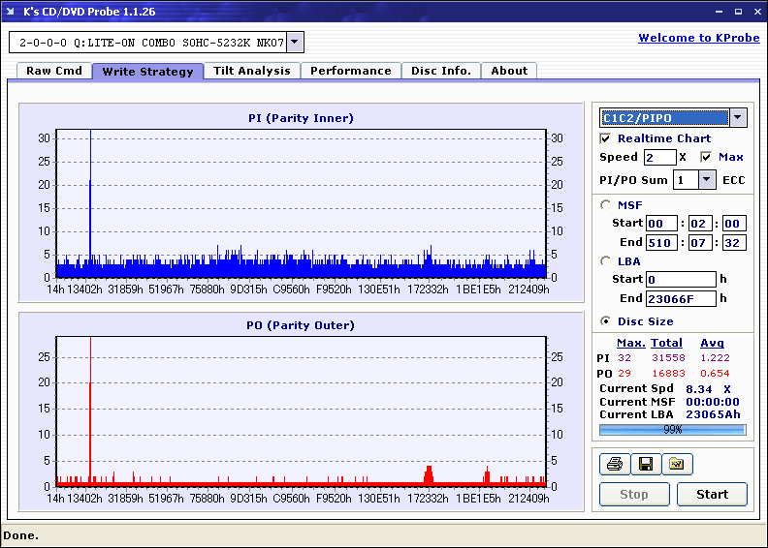Screen dimensions: 768x548
Task: Select the LBA radio button
Action: point(606,260)
